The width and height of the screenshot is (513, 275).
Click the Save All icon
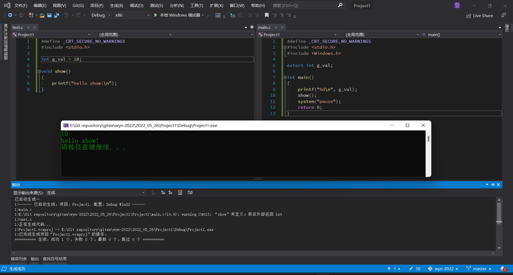(x=56, y=15)
